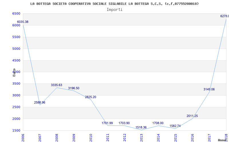Click data label 1708.00 for 2014
Viewport: 229px width, 143px height.
(158, 123)
